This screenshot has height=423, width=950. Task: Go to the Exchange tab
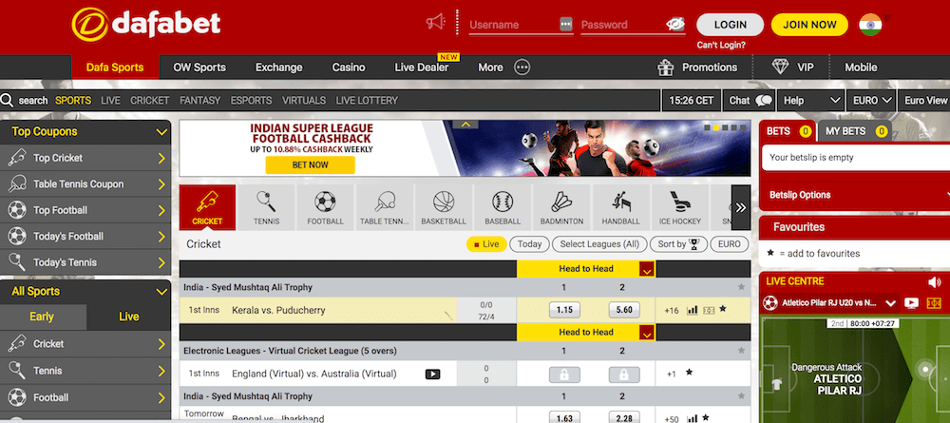278,67
